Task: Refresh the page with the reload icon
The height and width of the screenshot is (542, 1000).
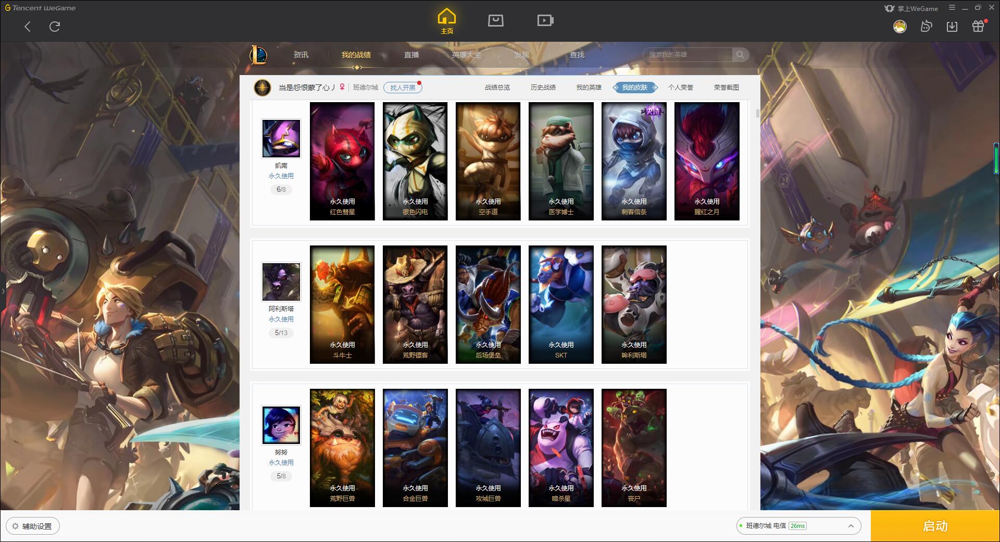Action: (x=55, y=27)
